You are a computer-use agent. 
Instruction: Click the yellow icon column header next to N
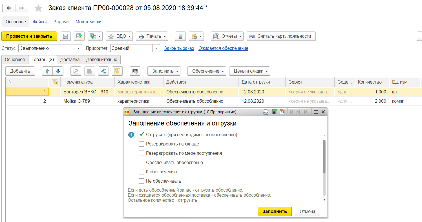(55, 82)
